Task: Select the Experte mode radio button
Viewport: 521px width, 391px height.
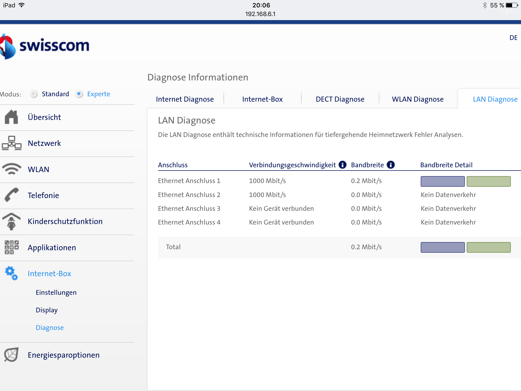Action: click(x=79, y=94)
